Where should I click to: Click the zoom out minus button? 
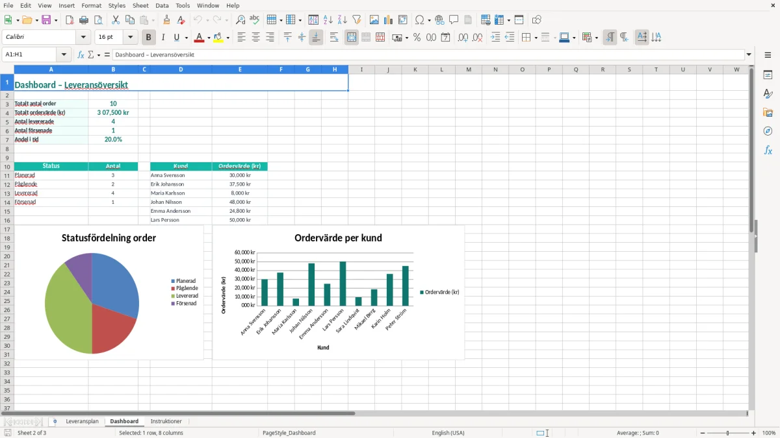[x=701, y=433]
